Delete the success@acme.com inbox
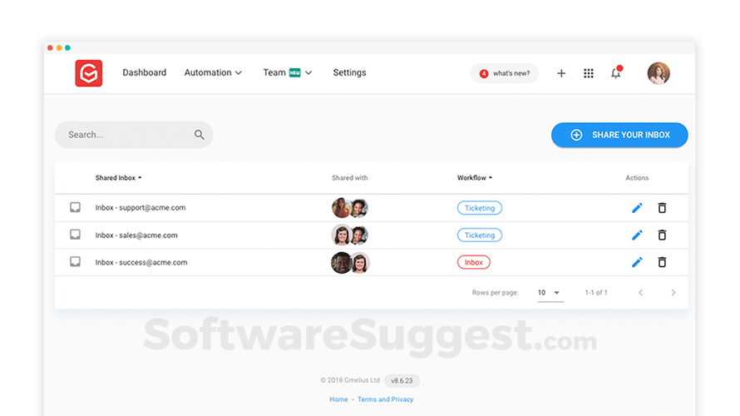This screenshot has height=416, width=740. [662, 262]
